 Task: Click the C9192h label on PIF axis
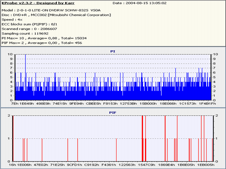[92, 165]
